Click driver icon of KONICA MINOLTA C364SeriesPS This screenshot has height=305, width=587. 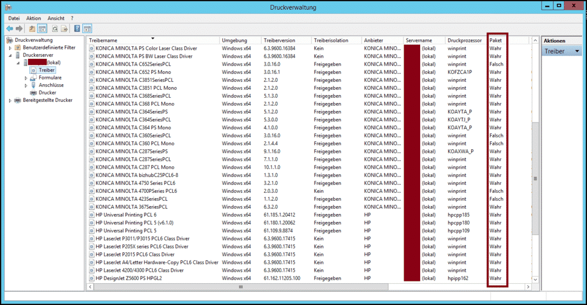(92, 112)
